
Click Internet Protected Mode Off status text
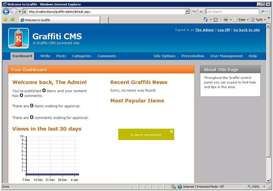(203, 187)
